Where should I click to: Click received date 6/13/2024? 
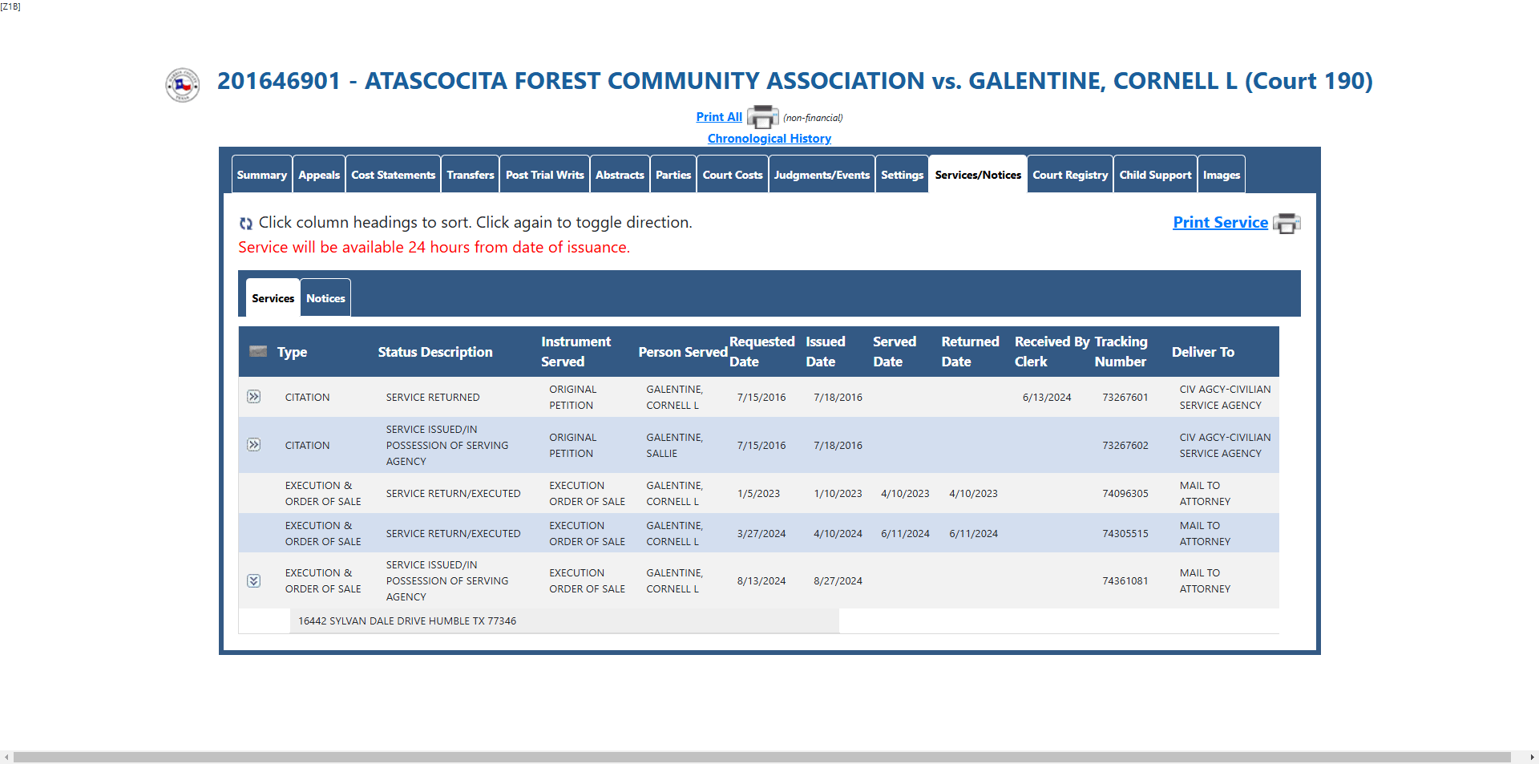tap(1047, 398)
